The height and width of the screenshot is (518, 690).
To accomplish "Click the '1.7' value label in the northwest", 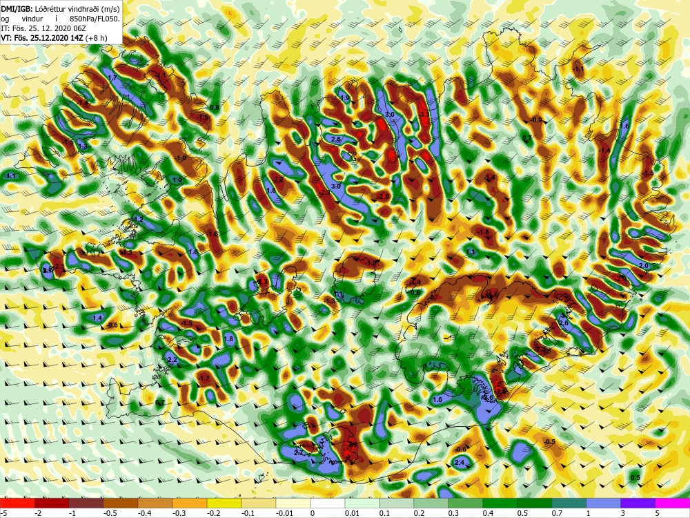I will 112,78.
